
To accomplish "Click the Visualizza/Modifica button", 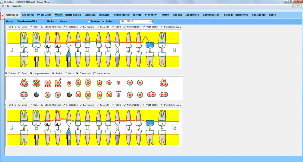I will click(27, 21).
